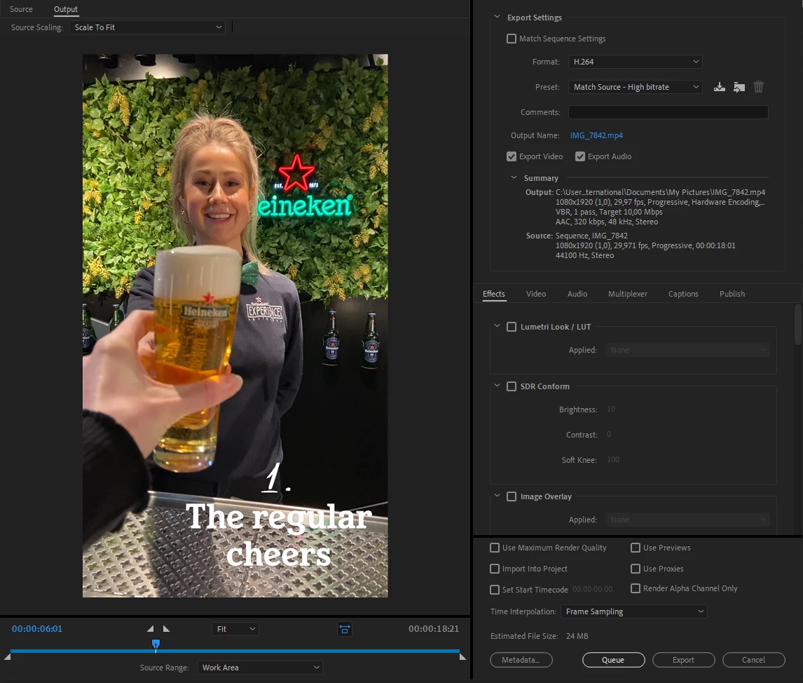Click the blue playhead on the timeline
The width and height of the screenshot is (803, 683).
point(156,644)
